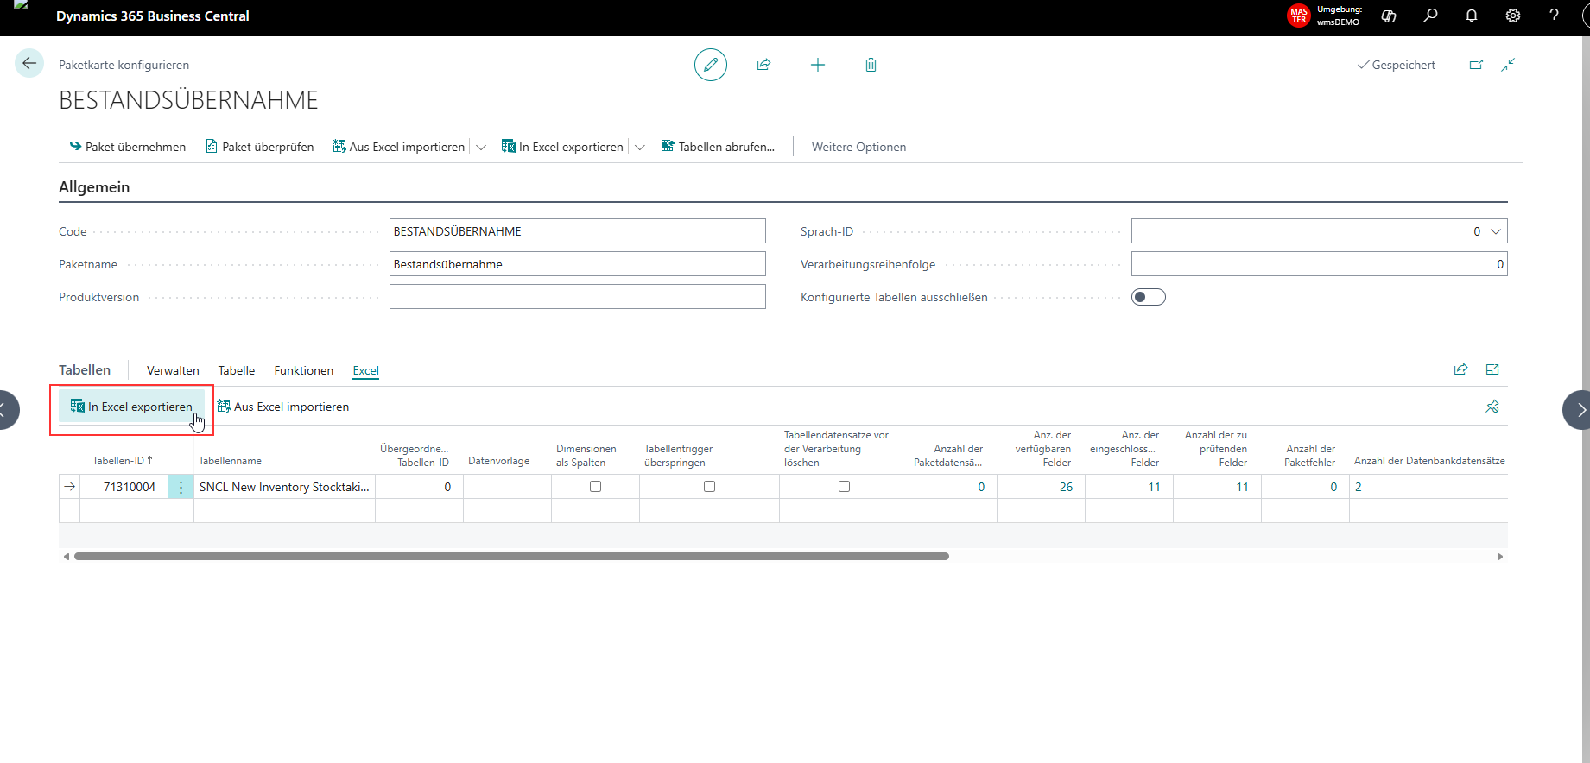Click Aus Excel importieren in Tabellen toolbar

(283, 407)
